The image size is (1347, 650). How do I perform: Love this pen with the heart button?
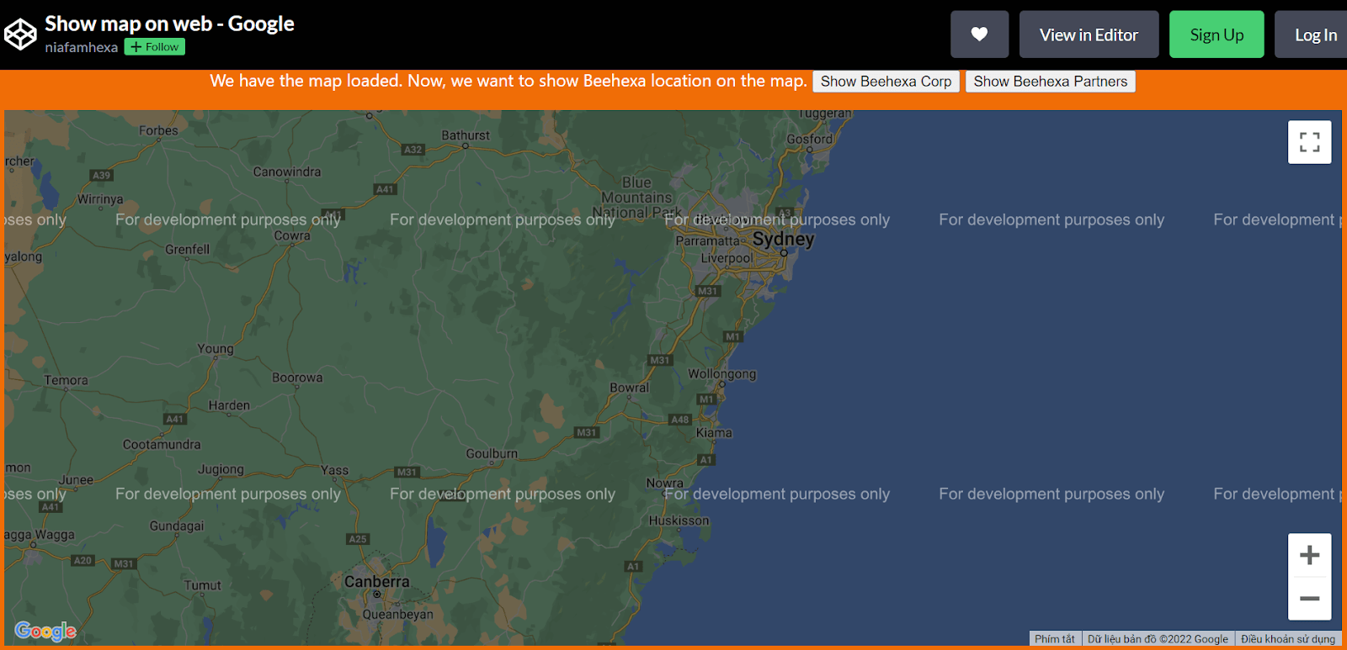979,34
